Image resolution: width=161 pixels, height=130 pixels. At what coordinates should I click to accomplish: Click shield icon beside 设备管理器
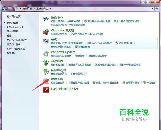tap(76, 47)
